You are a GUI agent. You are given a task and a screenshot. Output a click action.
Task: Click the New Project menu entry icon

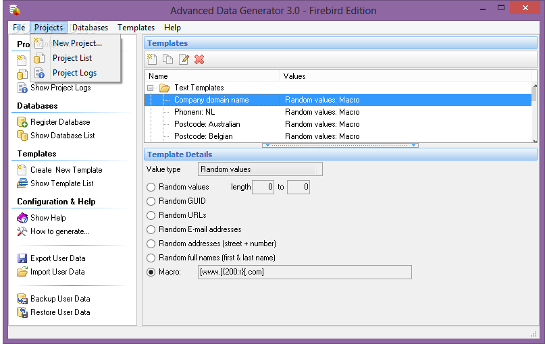[x=39, y=43]
